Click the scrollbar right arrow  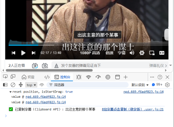(166, 70)
